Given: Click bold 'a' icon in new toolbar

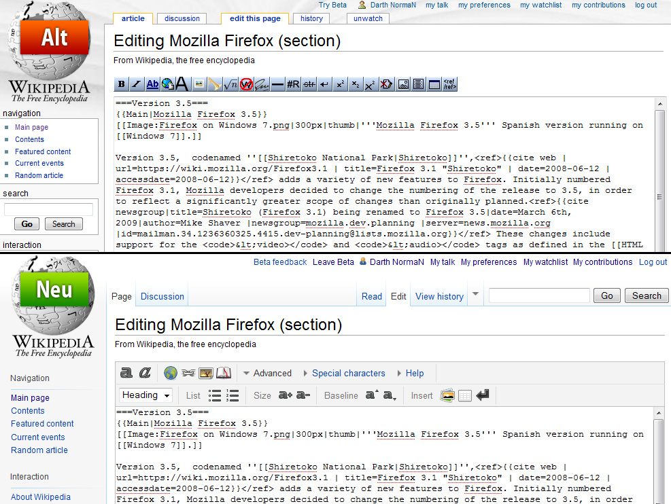Looking at the screenshot, I should click(x=126, y=373).
